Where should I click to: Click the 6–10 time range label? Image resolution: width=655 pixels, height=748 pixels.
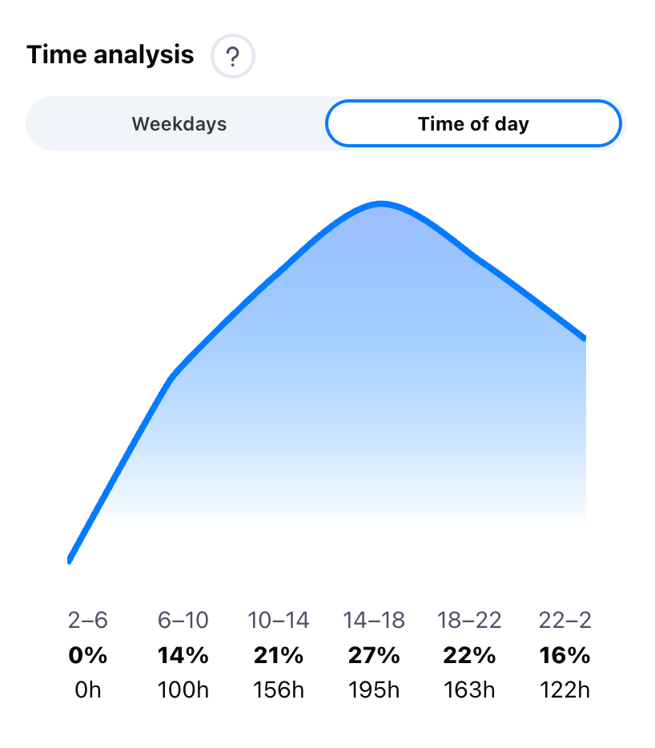[x=183, y=621]
